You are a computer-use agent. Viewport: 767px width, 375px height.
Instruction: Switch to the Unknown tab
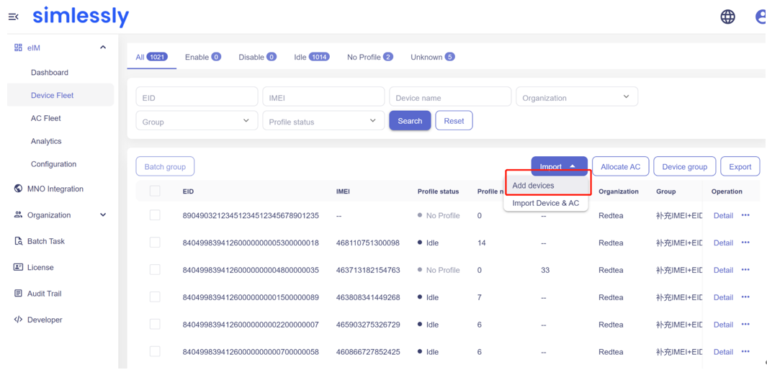pos(432,57)
